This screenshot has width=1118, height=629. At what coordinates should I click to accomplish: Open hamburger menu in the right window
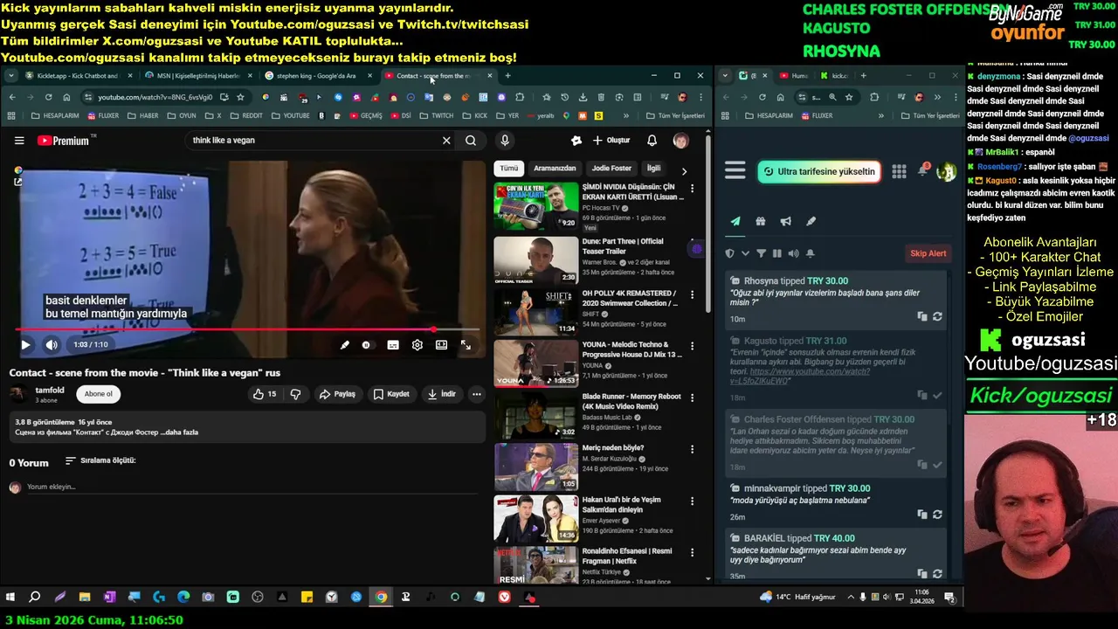735,171
